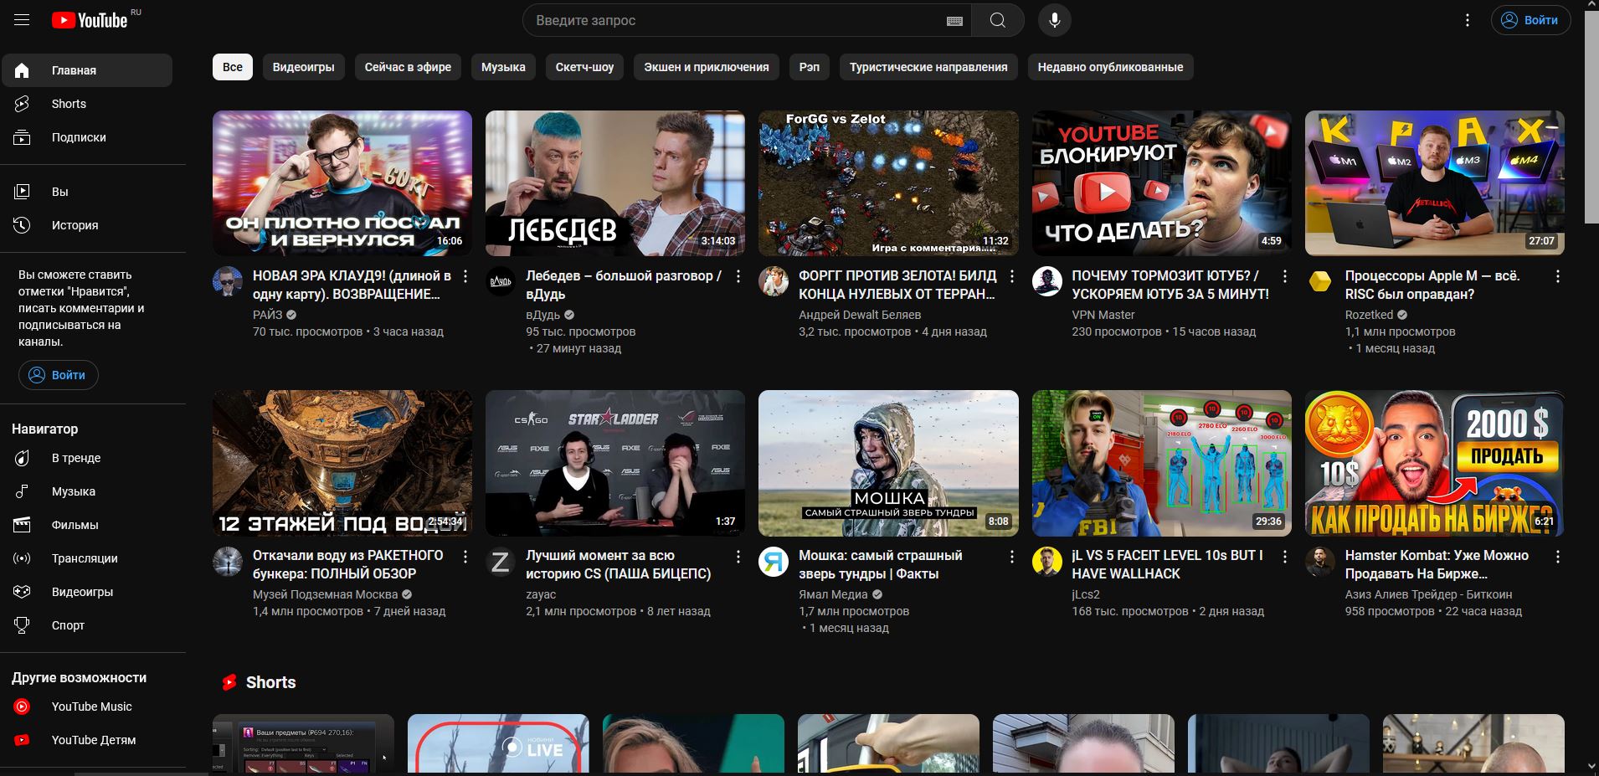Open YouTube Music from sidebar
Image resolution: width=1599 pixels, height=776 pixels.
pos(87,707)
